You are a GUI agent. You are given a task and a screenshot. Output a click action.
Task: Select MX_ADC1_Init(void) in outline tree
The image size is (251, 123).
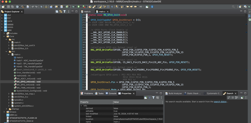(29, 79)
